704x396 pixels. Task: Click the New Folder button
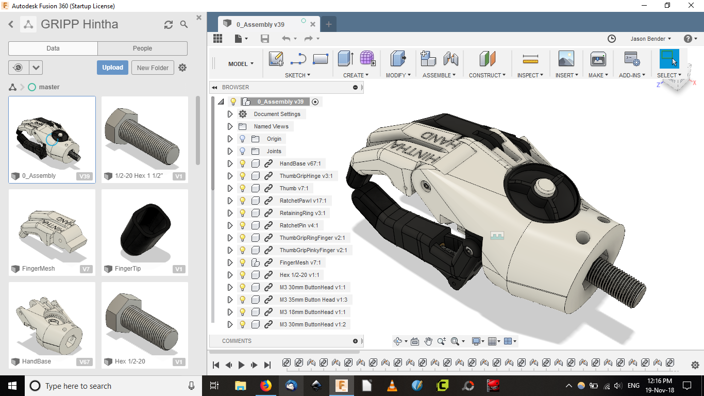[153, 68]
